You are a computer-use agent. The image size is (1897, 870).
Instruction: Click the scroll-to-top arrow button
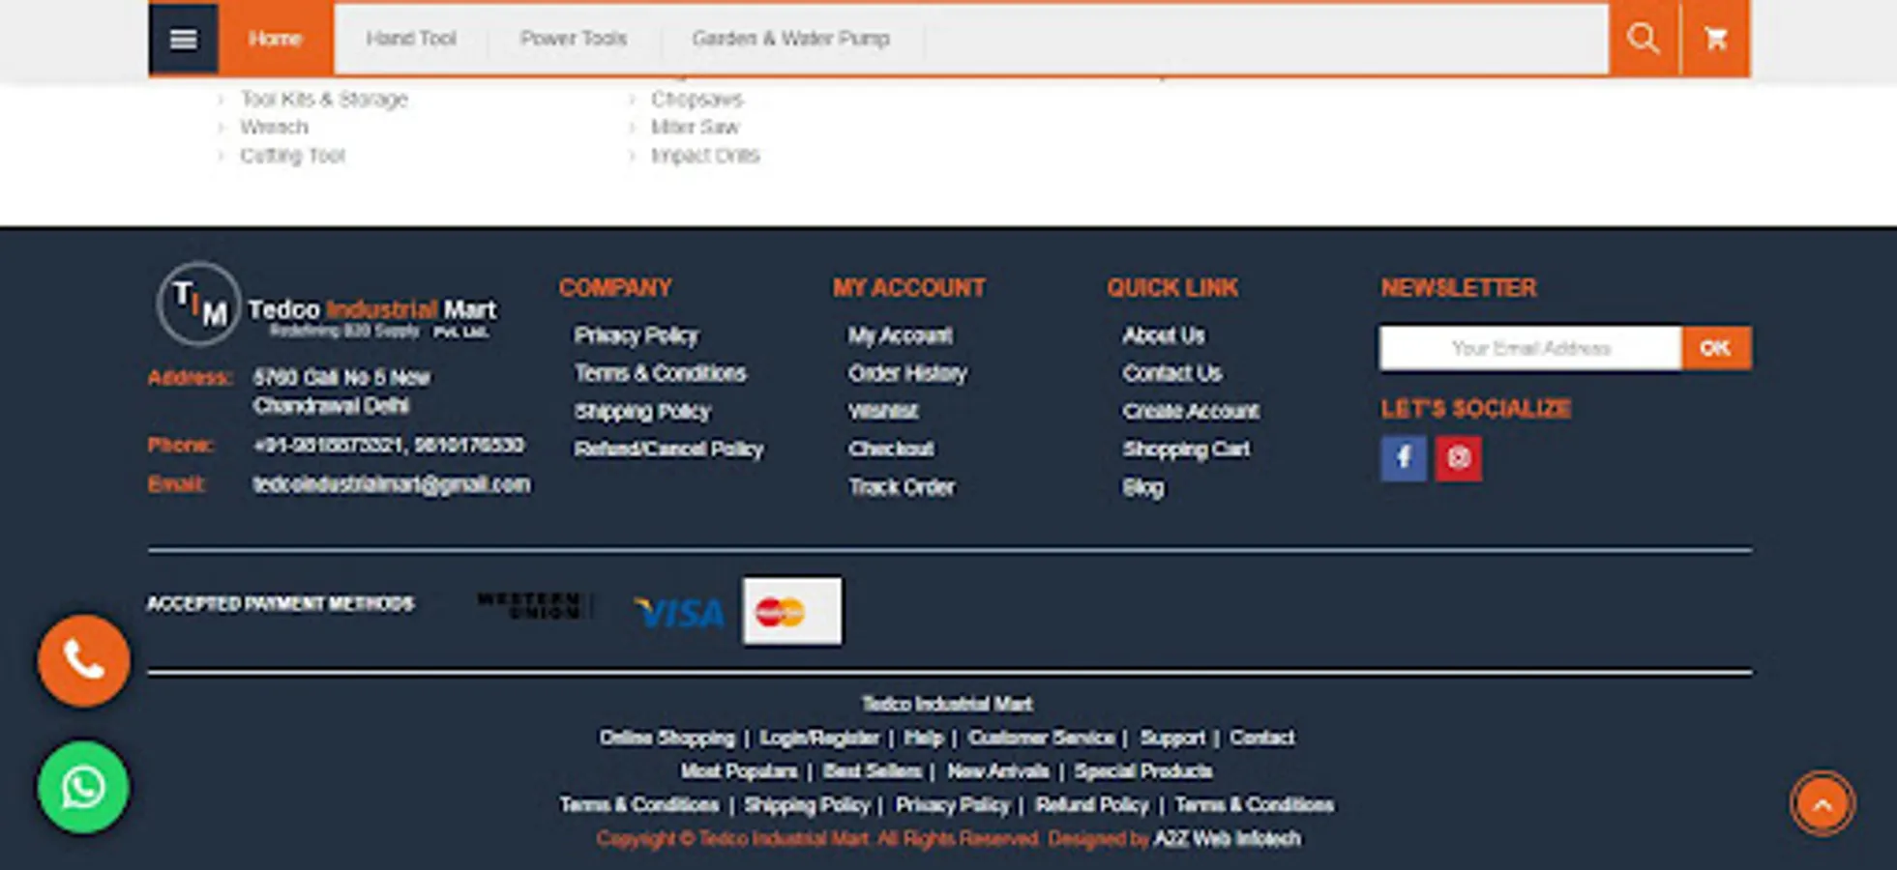(1822, 803)
